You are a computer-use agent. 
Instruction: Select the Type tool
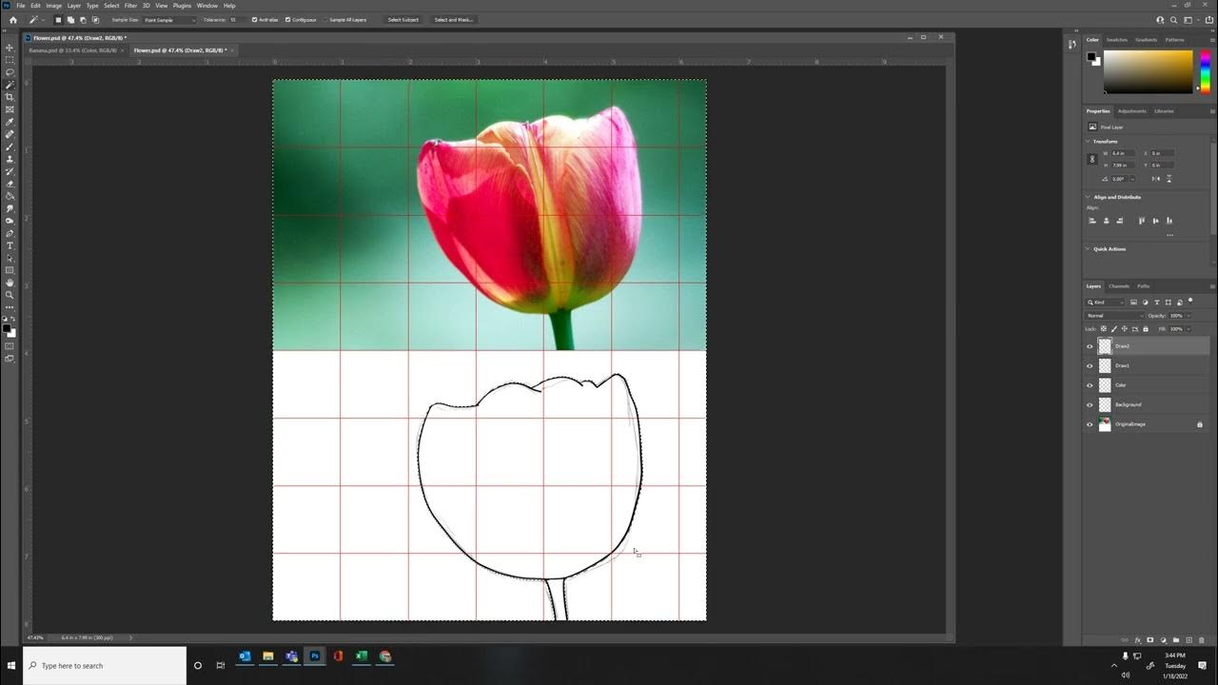[x=10, y=245]
